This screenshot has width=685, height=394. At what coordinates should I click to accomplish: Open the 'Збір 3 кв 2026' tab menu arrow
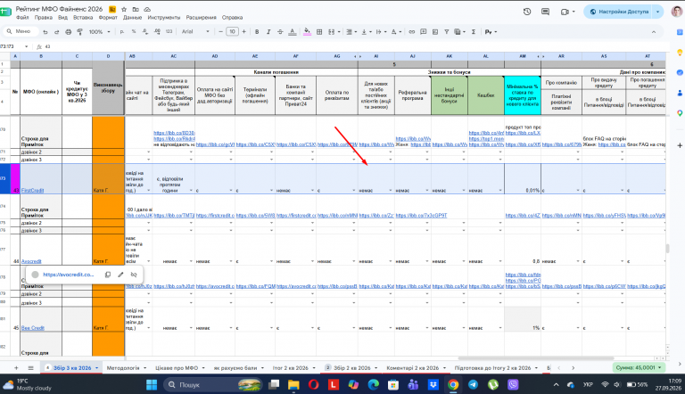click(97, 368)
